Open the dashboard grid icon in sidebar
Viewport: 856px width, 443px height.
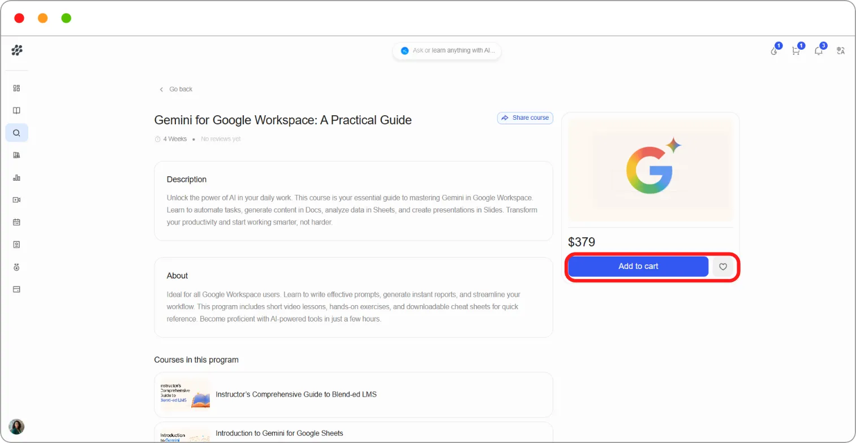tap(16, 88)
